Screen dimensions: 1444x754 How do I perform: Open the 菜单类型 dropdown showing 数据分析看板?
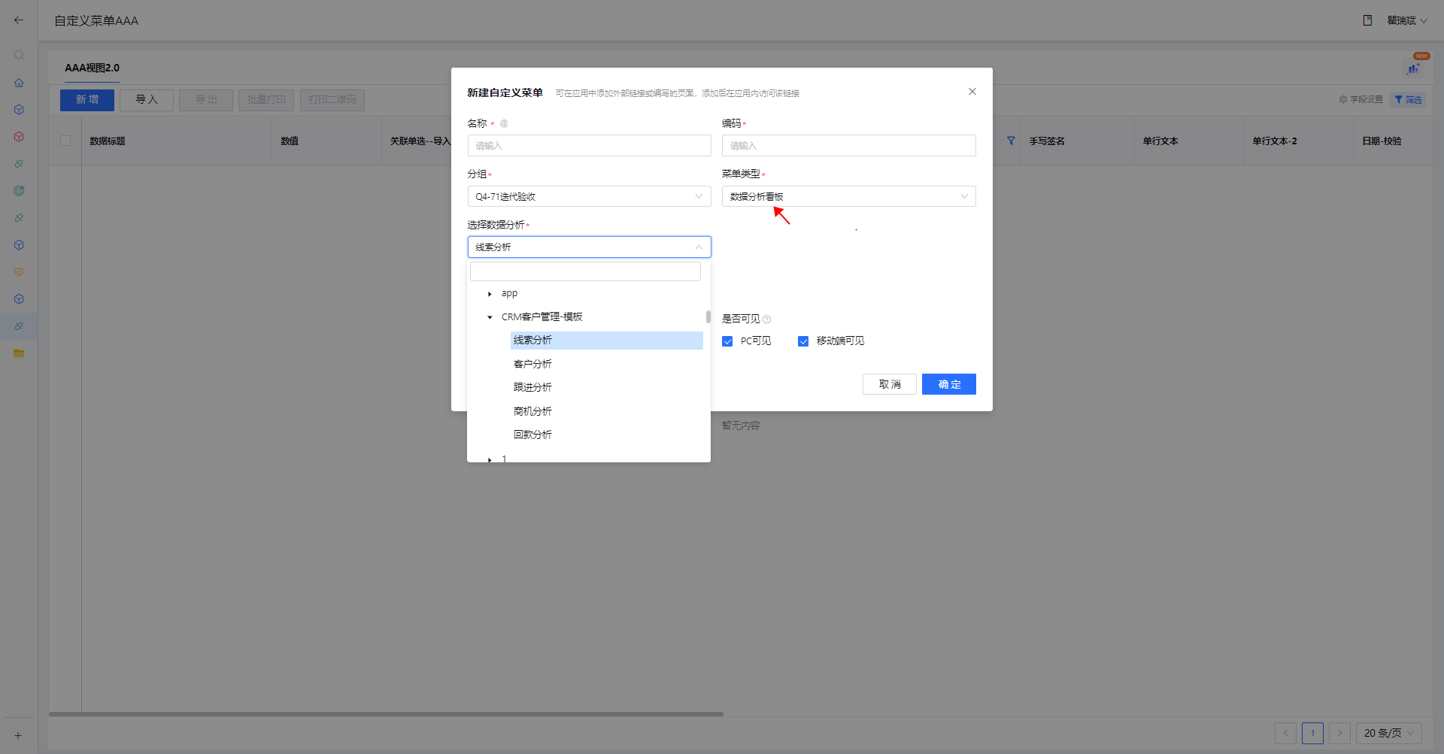click(x=848, y=196)
